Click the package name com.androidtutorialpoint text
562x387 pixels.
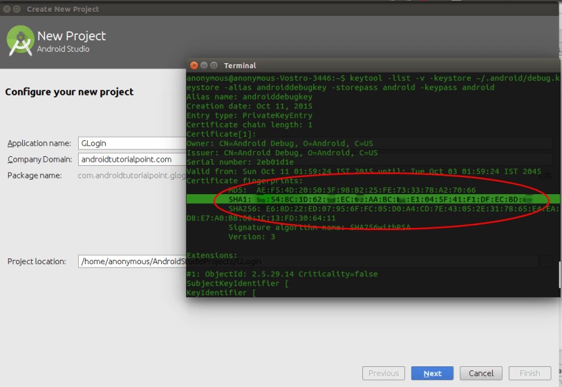pyautogui.click(x=132, y=176)
